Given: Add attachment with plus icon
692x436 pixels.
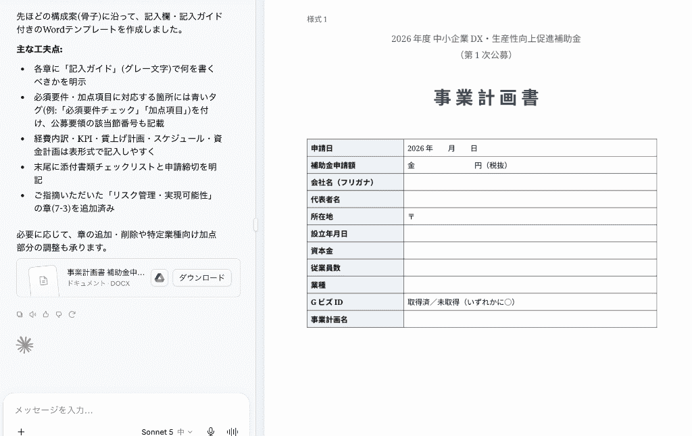Looking at the screenshot, I should [x=21, y=431].
